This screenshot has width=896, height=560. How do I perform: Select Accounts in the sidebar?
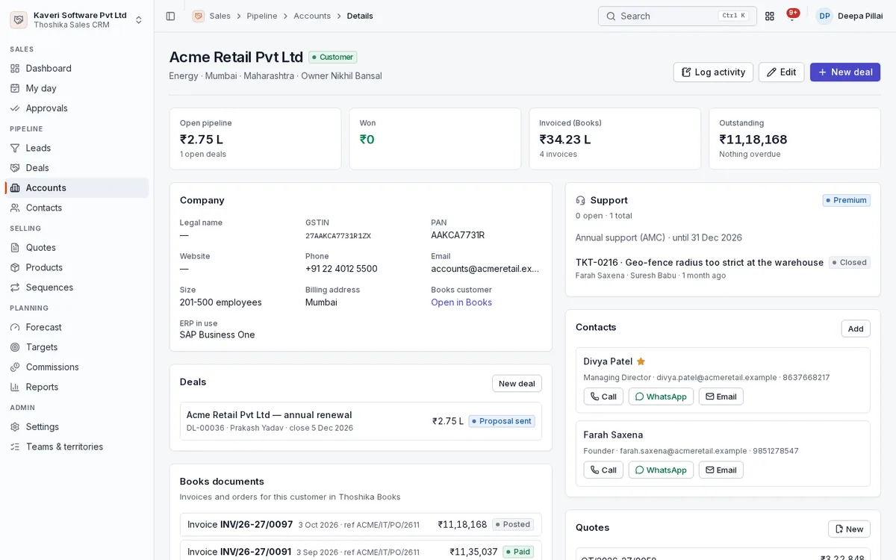[77, 187]
